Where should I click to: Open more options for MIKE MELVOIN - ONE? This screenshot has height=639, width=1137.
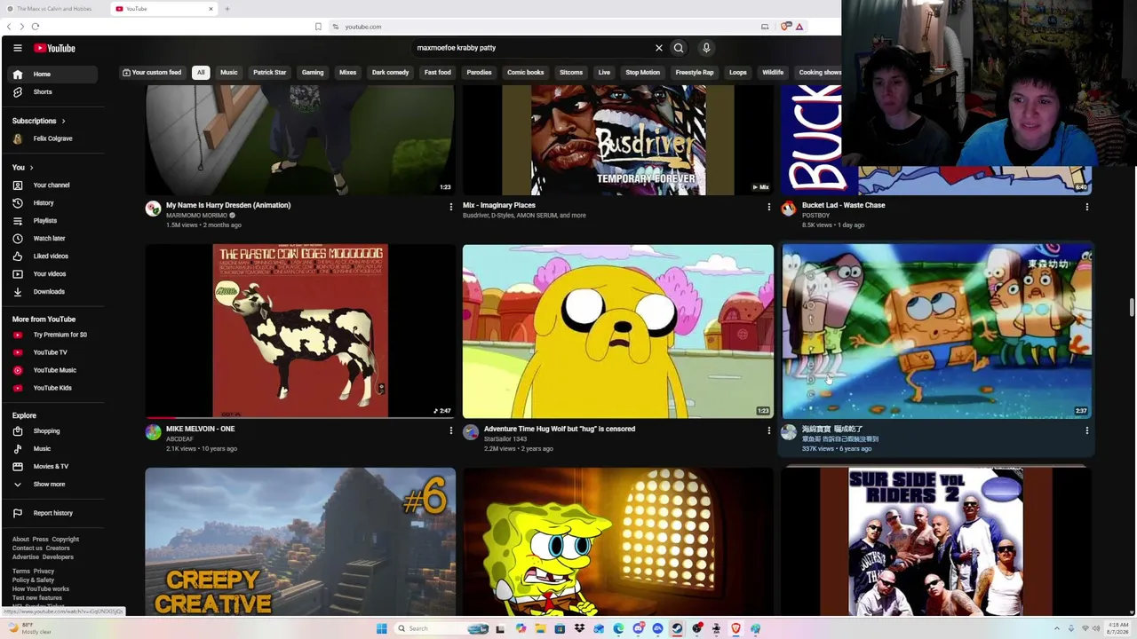[x=451, y=430]
